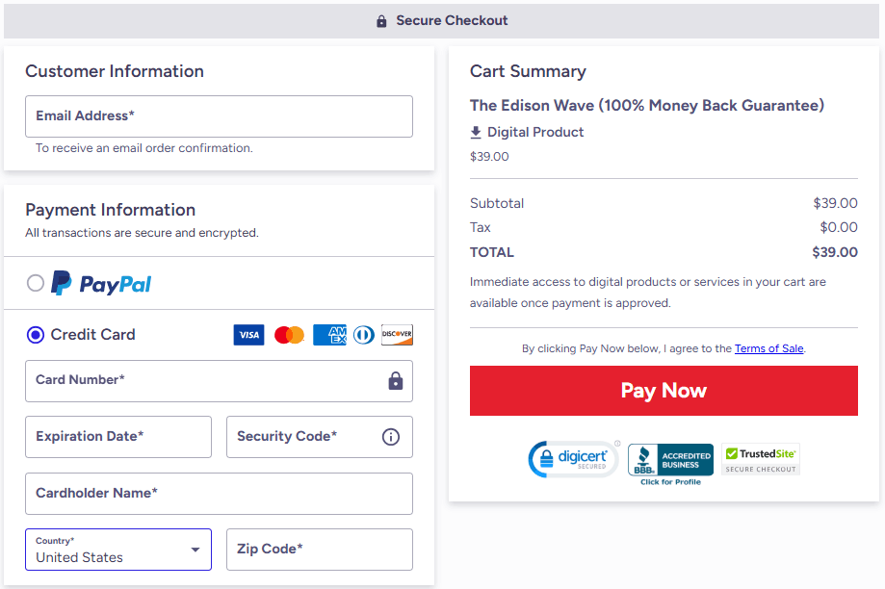Click the Secure Checkout padlock icon

[x=380, y=20]
